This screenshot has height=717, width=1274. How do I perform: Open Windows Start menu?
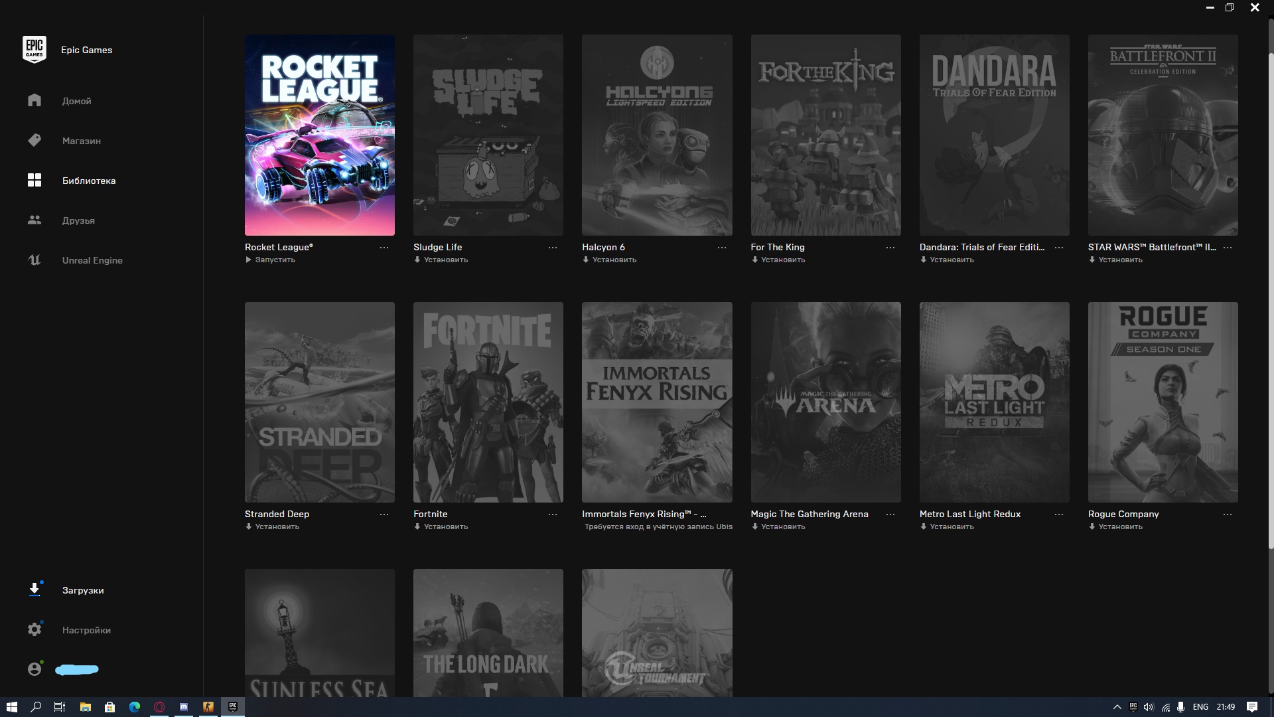[11, 707]
